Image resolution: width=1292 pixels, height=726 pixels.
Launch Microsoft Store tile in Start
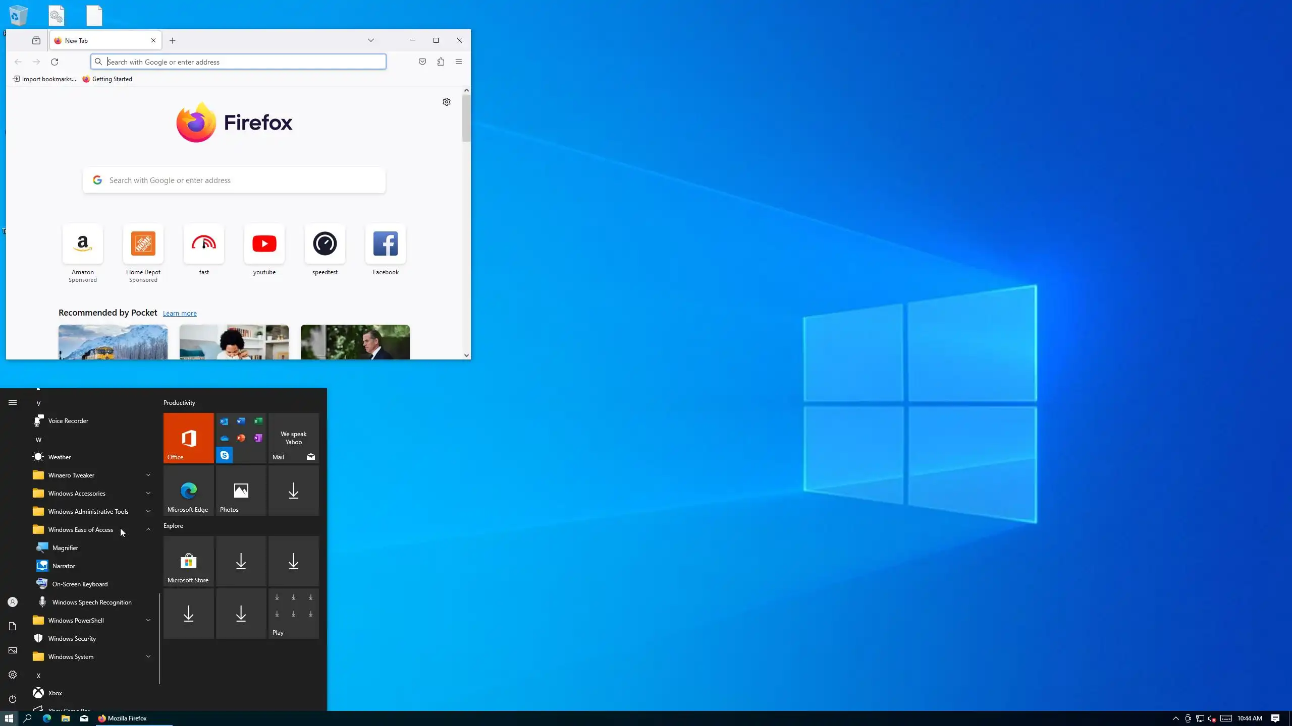point(188,561)
